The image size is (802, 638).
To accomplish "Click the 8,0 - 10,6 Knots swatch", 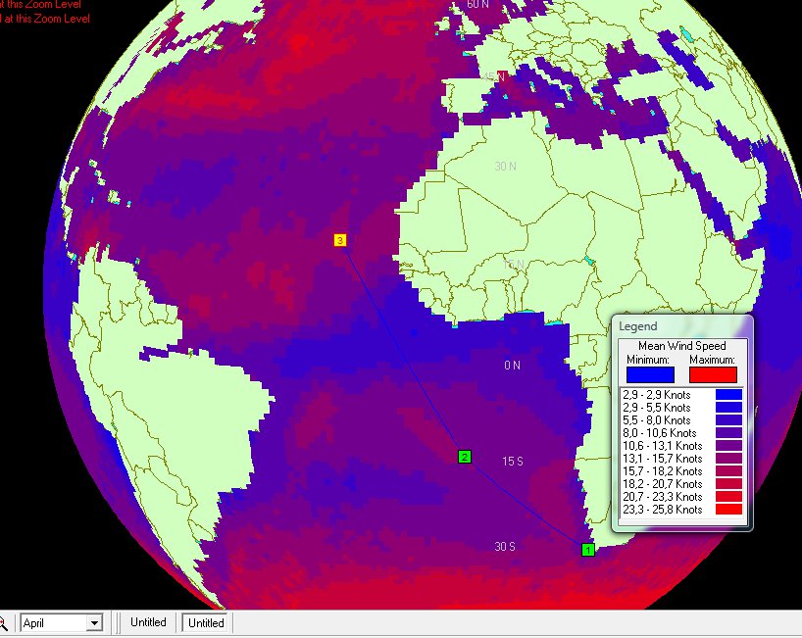I will (728, 433).
